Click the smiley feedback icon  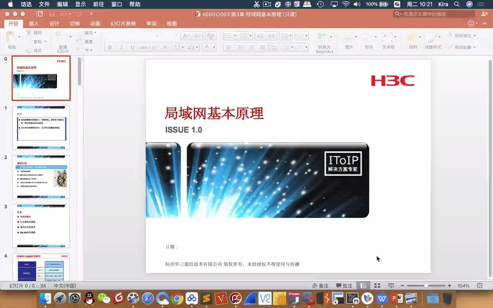click(471, 23)
